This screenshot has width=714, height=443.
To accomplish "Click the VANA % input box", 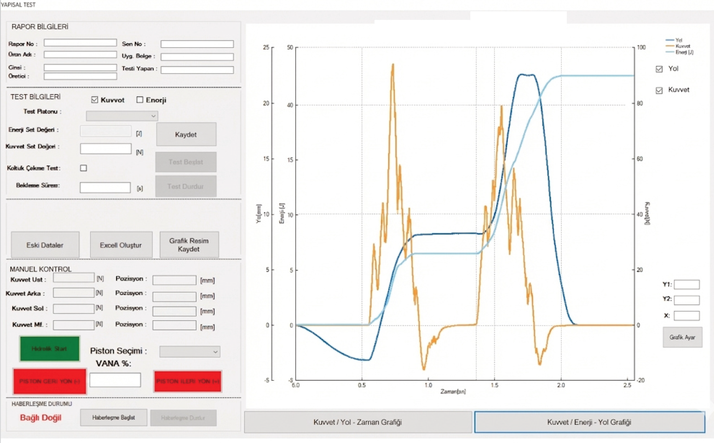I will click(115, 380).
